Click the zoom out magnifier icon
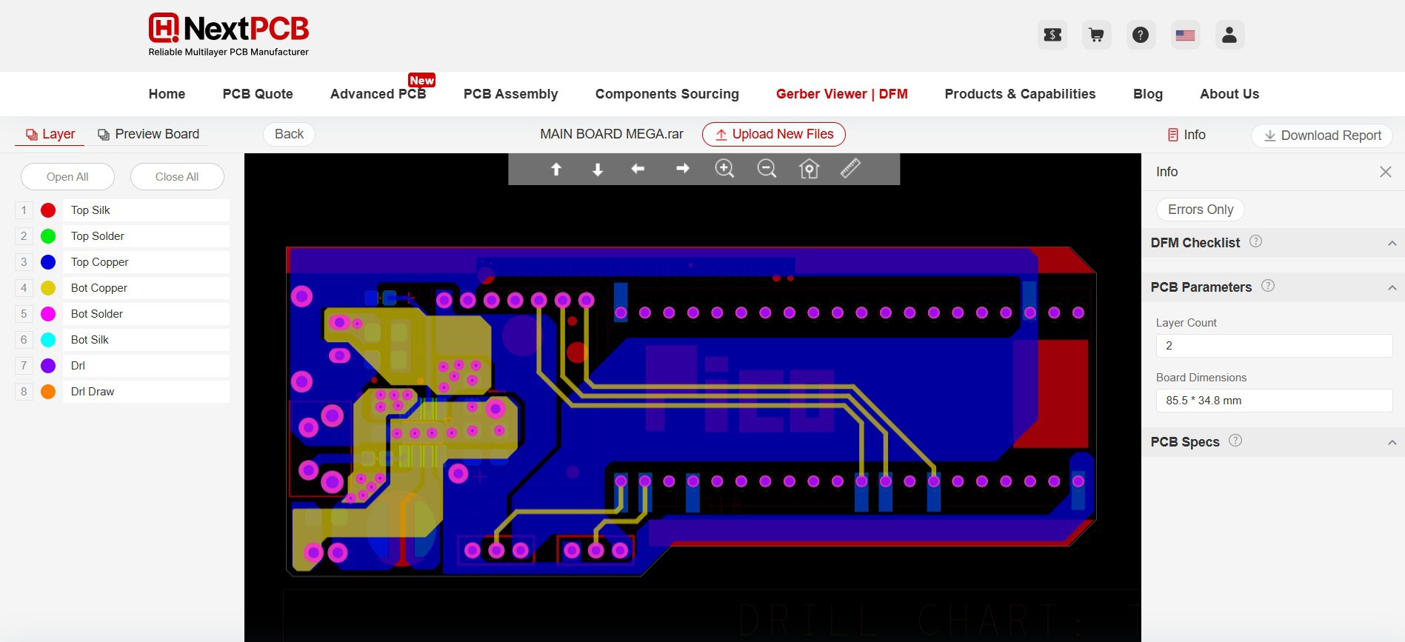This screenshot has height=642, width=1405. (767, 169)
